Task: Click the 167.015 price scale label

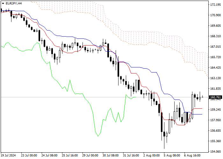Action: point(215,47)
